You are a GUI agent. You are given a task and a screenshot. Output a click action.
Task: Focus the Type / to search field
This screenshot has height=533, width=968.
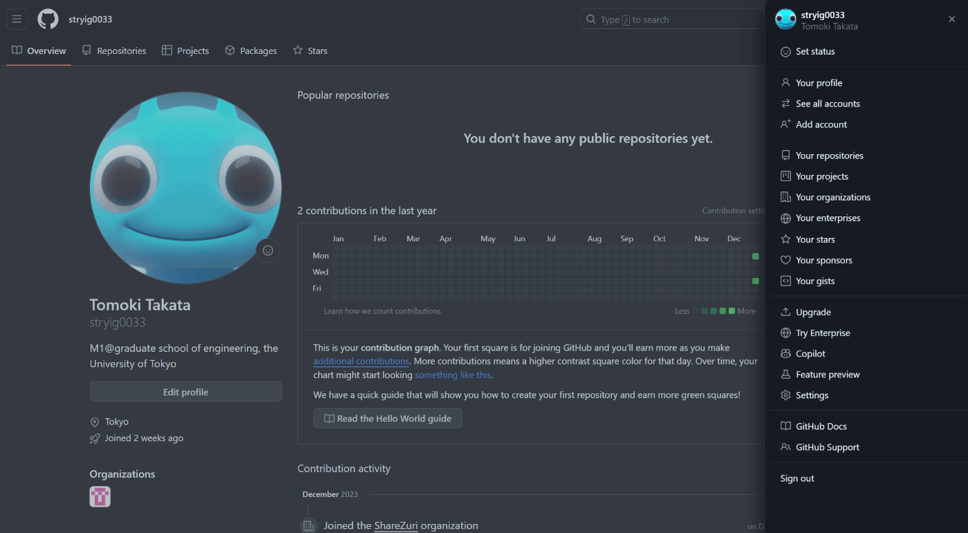point(672,19)
